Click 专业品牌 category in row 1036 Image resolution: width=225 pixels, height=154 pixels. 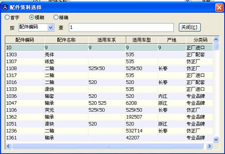[195, 96]
